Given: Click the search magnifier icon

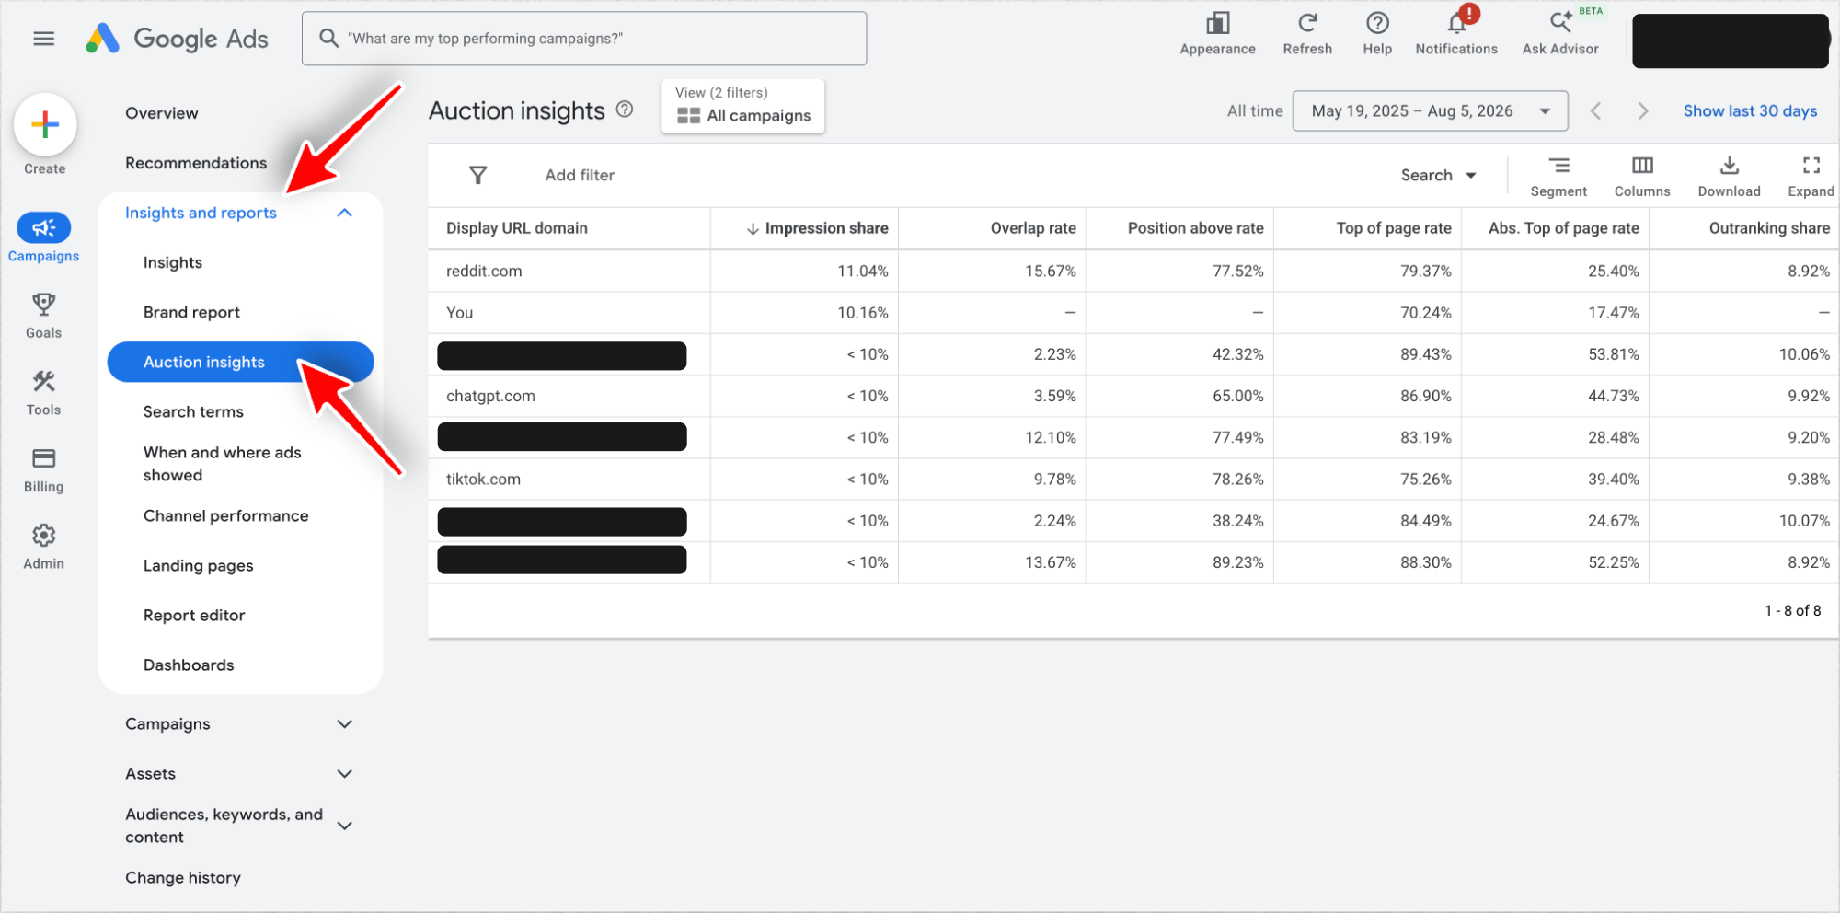Looking at the screenshot, I should tap(328, 39).
